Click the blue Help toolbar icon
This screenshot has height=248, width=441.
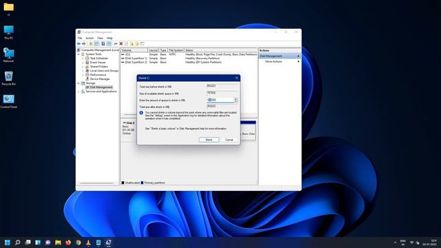[103, 44]
